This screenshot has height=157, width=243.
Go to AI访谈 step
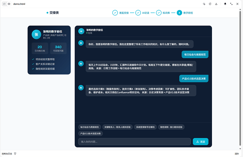[142, 13]
